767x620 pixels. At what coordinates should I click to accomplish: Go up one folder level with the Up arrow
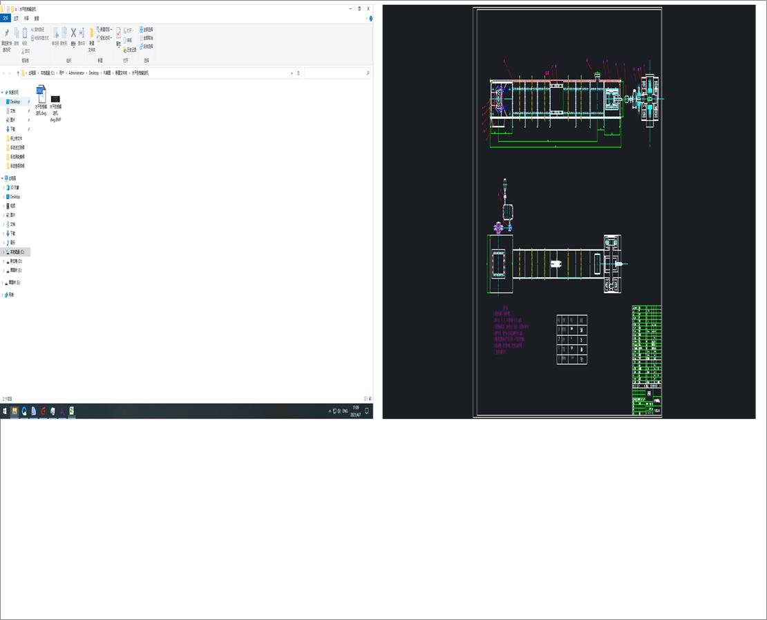click(18, 73)
